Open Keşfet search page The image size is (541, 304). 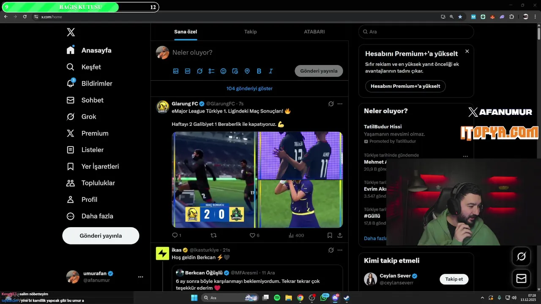pos(84,67)
